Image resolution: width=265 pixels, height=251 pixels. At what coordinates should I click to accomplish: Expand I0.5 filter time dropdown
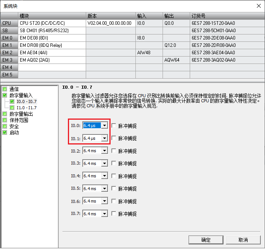click(x=104, y=189)
